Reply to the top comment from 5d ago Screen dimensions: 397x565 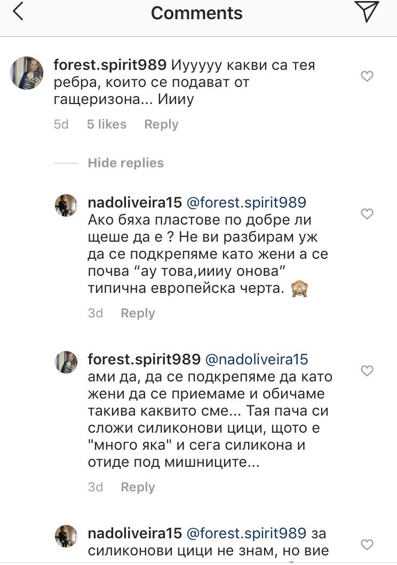(161, 124)
